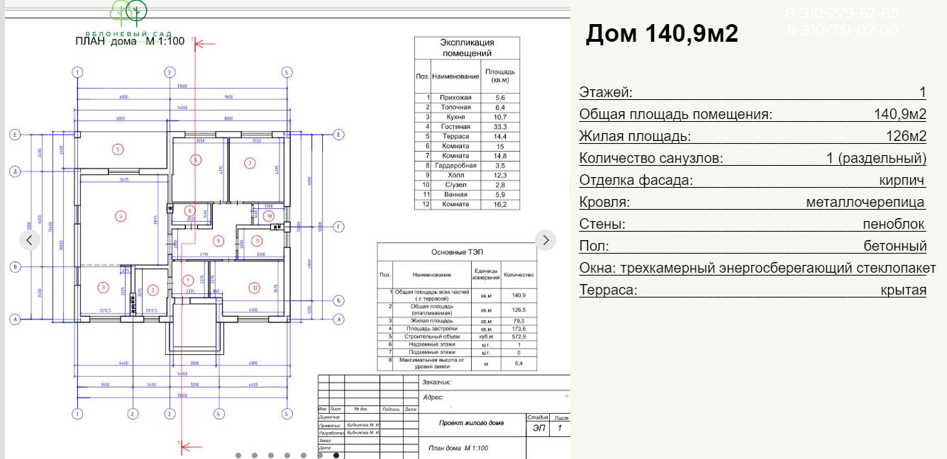This screenshot has width=947, height=459.
Task: Click the "Холл" row in the room table
Action: pyautogui.click(x=467, y=175)
